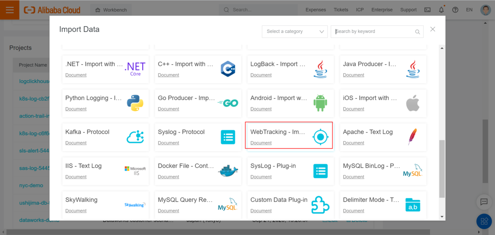This screenshot has width=495, height=235.
Task: Click the top console Search box
Action: click(x=258, y=10)
